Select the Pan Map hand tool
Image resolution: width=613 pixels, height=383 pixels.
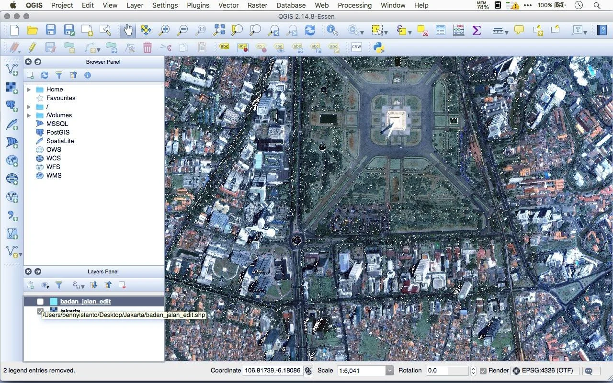point(128,30)
